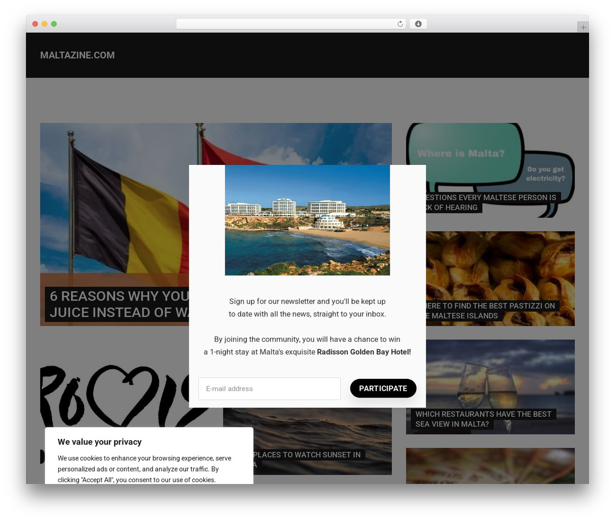Open the 'best pastizzi' article
615x521 pixels.
point(490,310)
